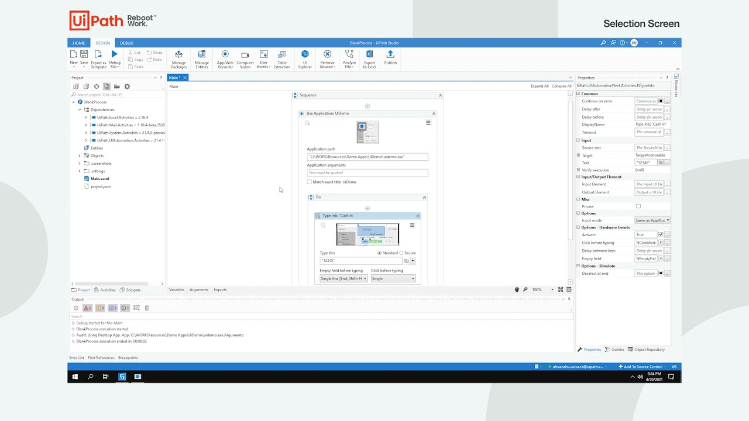Toggle Continue on error checkbox
Image resolution: width=749 pixels, height=421 pixels.
click(x=661, y=101)
